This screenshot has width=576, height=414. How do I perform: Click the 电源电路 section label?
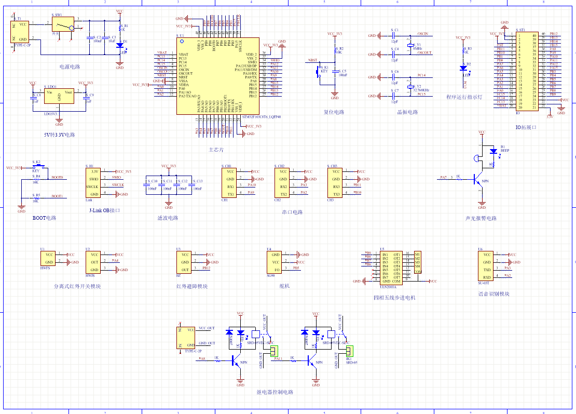click(x=70, y=66)
